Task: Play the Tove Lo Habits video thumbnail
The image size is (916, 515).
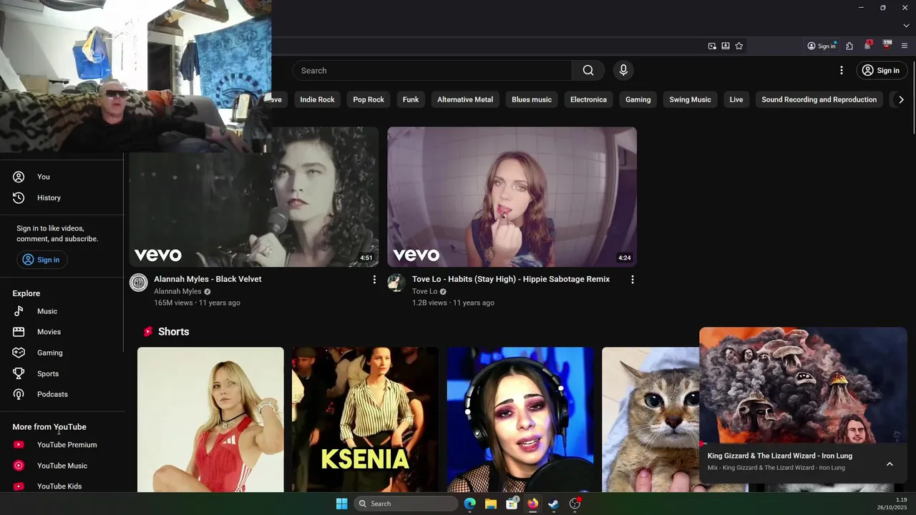Action: pos(512,197)
